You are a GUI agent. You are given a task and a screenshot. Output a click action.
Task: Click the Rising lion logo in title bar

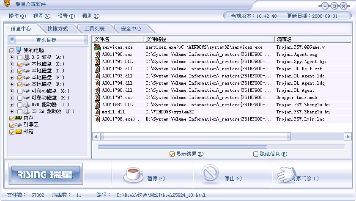[x=7, y=3]
